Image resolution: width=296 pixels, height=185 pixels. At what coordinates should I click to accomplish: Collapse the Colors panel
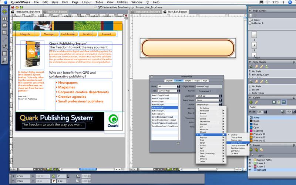[x=250, y=98]
